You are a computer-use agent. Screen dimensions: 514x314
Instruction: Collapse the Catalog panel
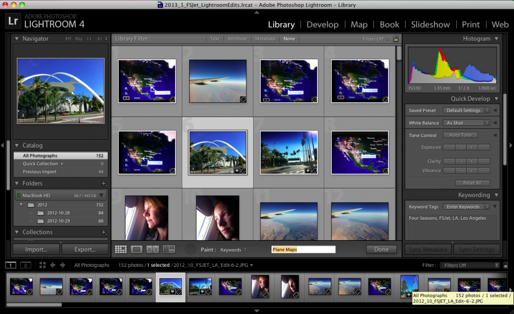click(x=17, y=145)
